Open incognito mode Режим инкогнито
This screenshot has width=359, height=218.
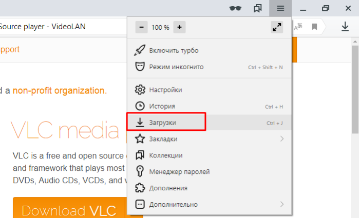209,67
